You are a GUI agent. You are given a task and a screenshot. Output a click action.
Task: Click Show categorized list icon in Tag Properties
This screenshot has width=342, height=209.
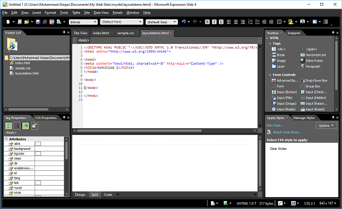[x=9, y=126]
